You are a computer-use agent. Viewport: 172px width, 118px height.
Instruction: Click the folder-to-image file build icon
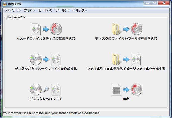pos(126,59)
